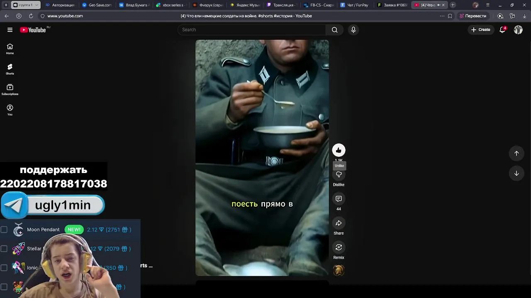The width and height of the screenshot is (531, 298).
Task: Unlike the short with the thumbs-up button
Action: pyautogui.click(x=339, y=150)
